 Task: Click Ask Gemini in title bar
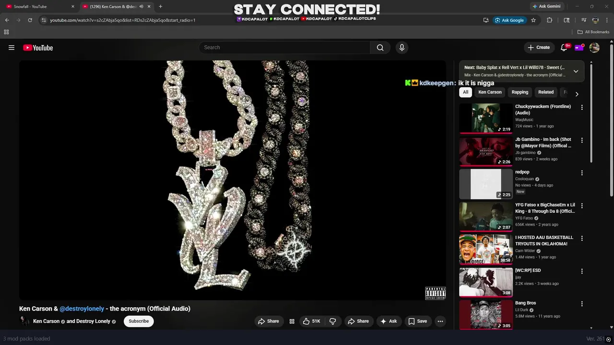(x=546, y=6)
